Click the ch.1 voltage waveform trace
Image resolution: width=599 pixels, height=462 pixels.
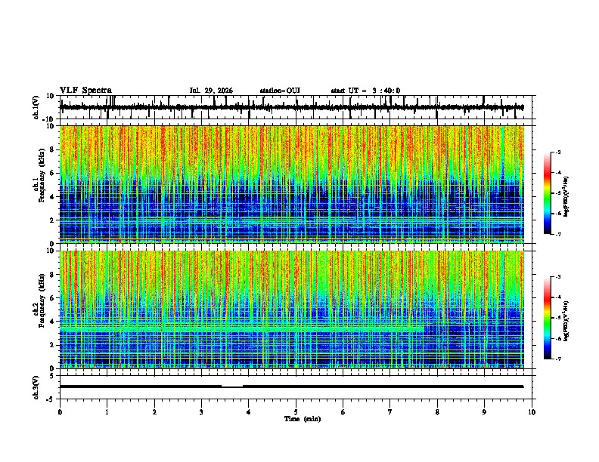(291, 107)
